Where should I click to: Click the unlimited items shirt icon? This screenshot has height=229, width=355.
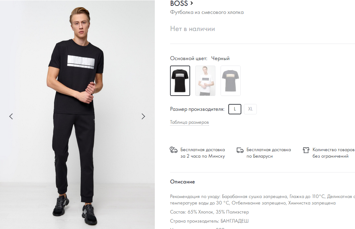click(x=306, y=150)
